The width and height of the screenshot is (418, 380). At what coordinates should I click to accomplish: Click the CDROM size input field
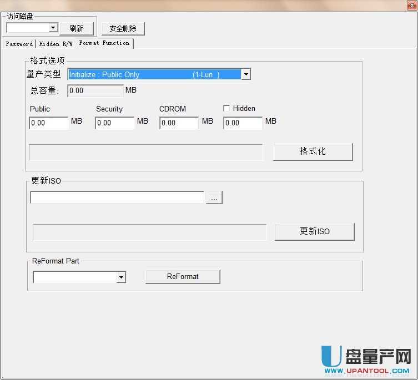[x=179, y=123]
